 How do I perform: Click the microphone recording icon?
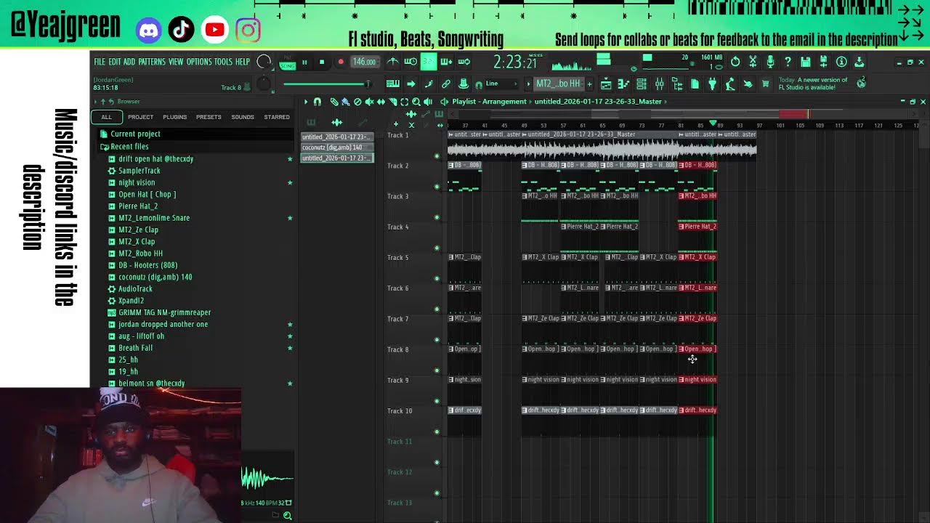pyautogui.click(x=770, y=62)
